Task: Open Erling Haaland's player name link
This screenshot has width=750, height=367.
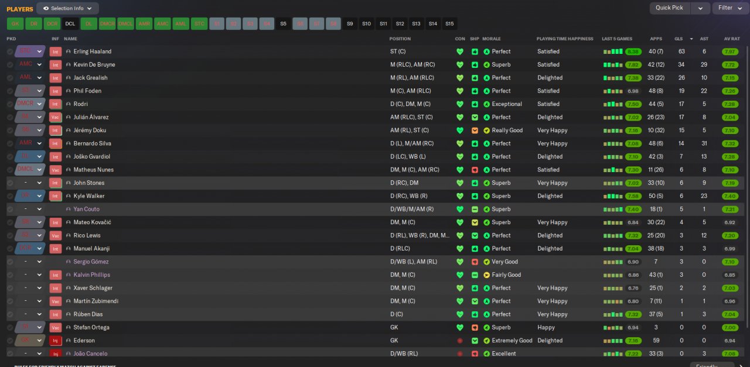Action: click(92, 52)
